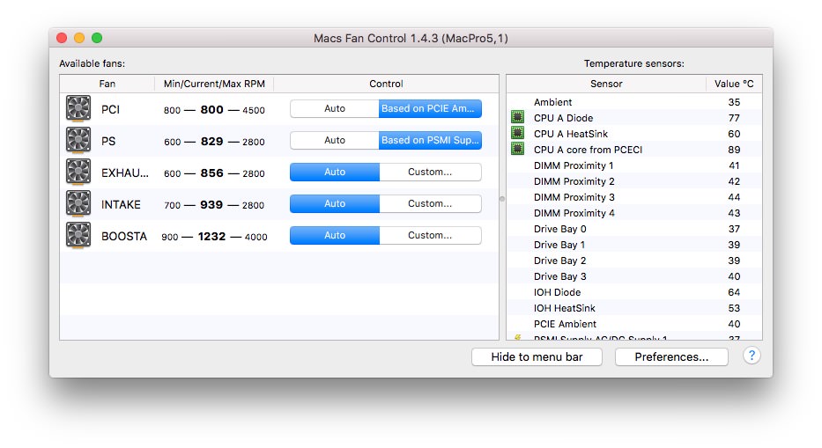The height and width of the screenshot is (448, 822).
Task: Select PS Based on PSMI Supply option
Action: (430, 140)
